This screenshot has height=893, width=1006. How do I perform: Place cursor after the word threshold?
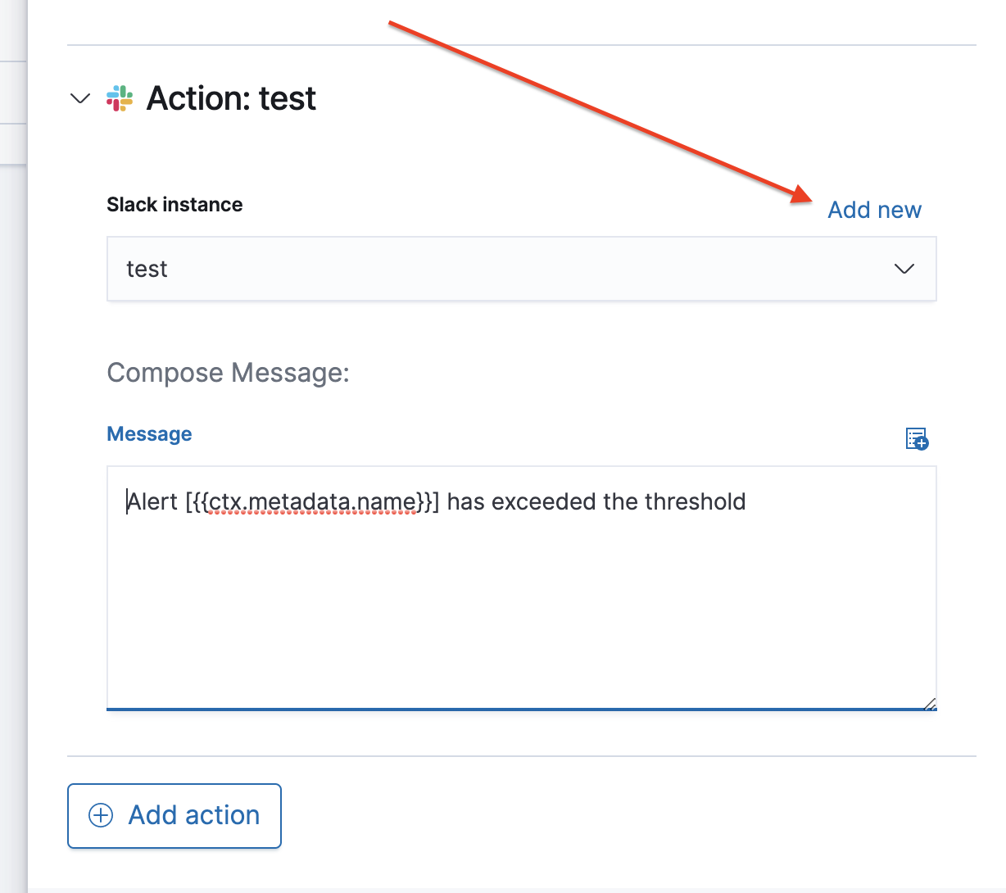click(x=747, y=501)
